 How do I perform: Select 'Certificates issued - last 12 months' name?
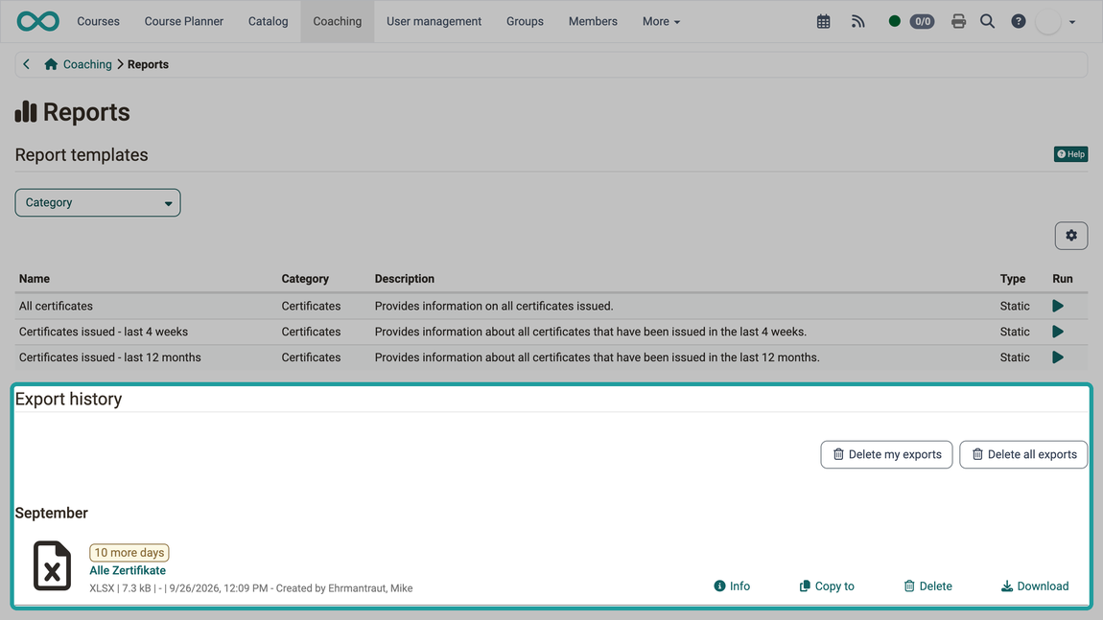109,357
